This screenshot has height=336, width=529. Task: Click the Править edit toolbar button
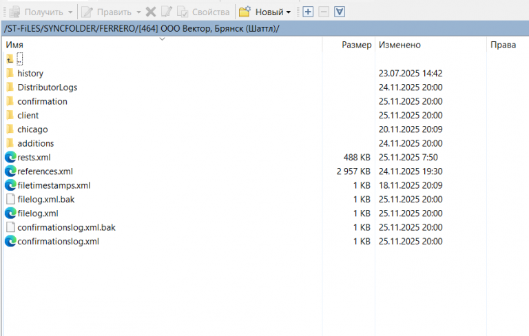point(107,12)
